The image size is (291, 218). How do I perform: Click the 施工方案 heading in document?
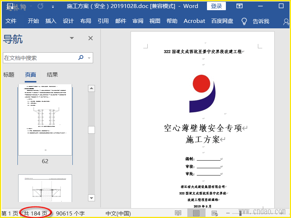coord(203,140)
